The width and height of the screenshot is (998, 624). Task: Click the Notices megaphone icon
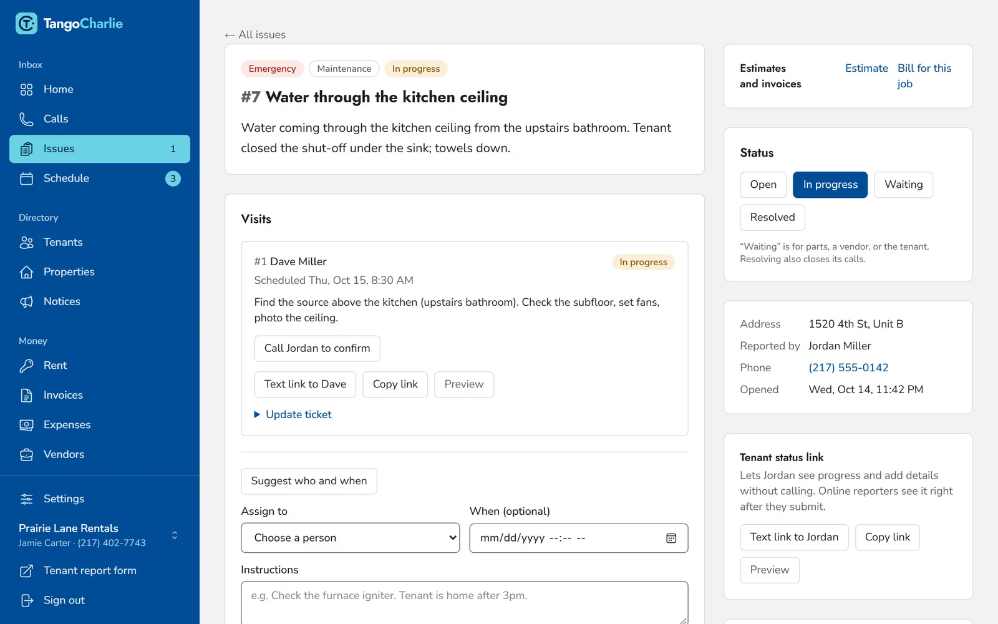click(x=26, y=302)
